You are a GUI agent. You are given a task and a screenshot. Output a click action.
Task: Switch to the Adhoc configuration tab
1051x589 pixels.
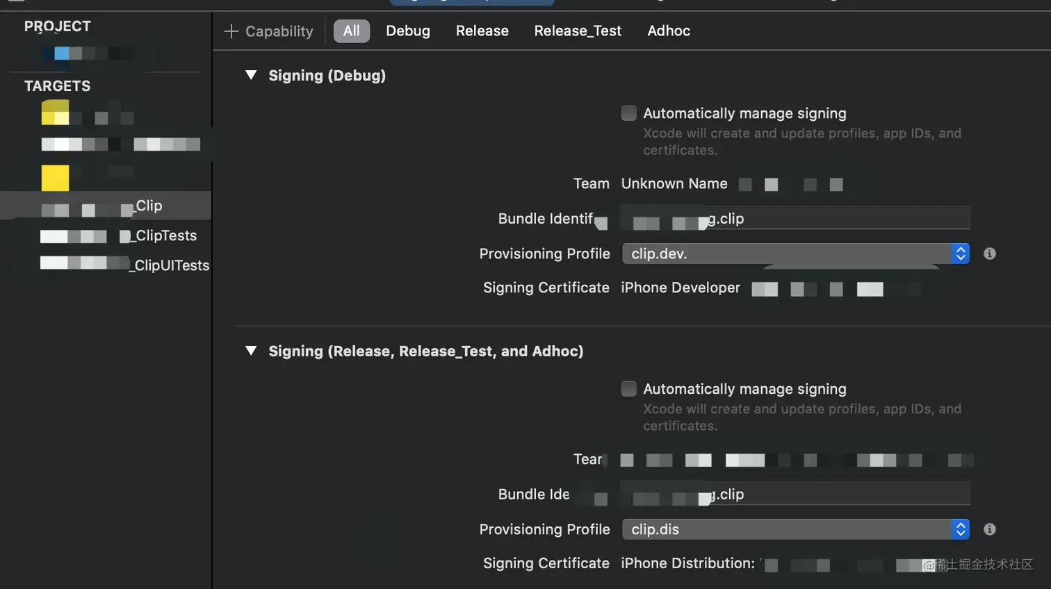pos(669,31)
